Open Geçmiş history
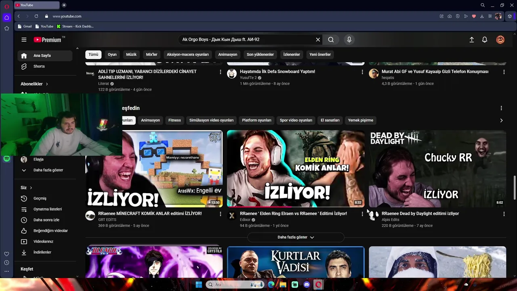 tap(45, 198)
